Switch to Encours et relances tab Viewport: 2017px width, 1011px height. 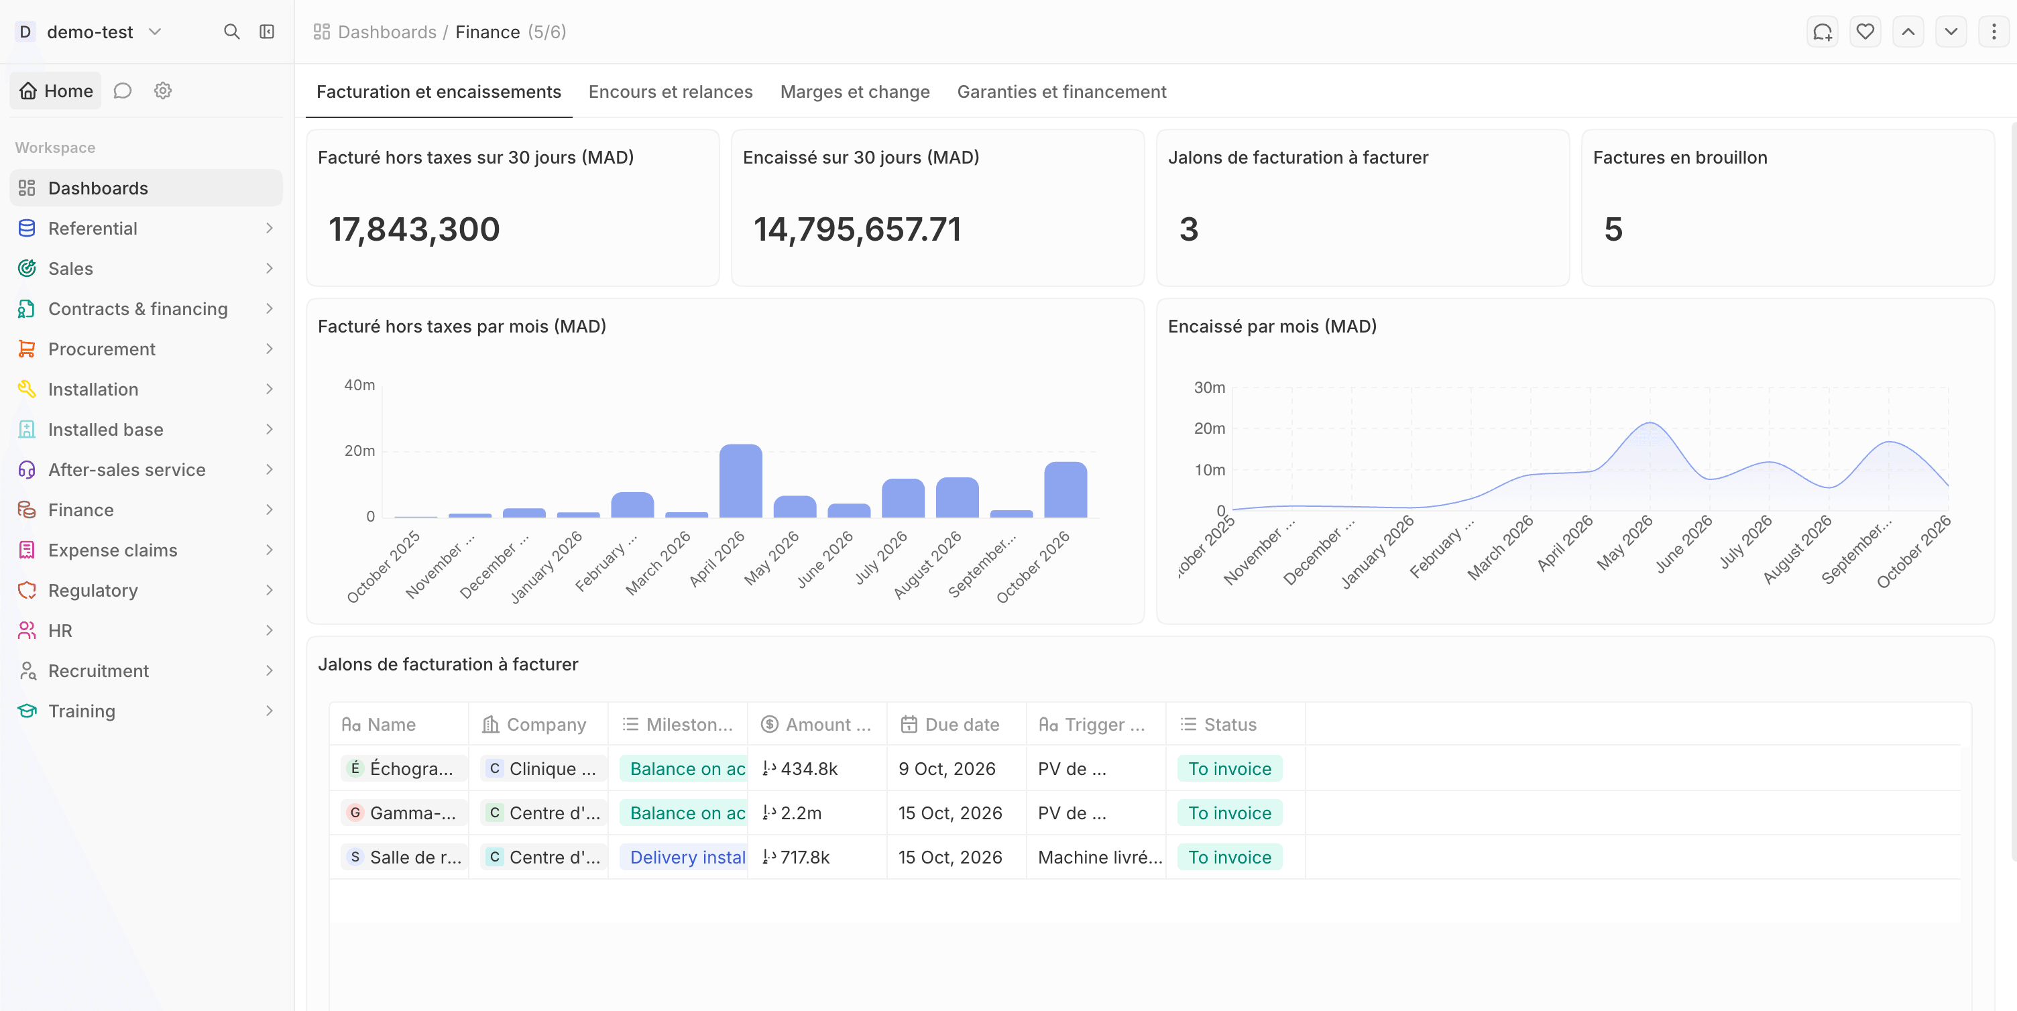click(671, 92)
